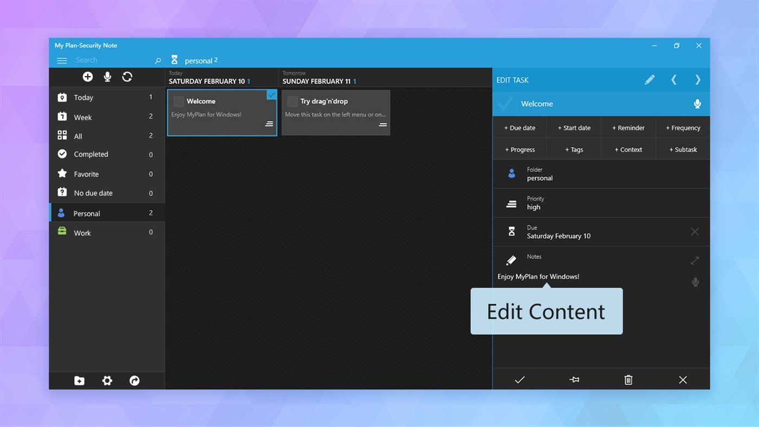Navigate to the next task with right chevron

click(x=698, y=80)
